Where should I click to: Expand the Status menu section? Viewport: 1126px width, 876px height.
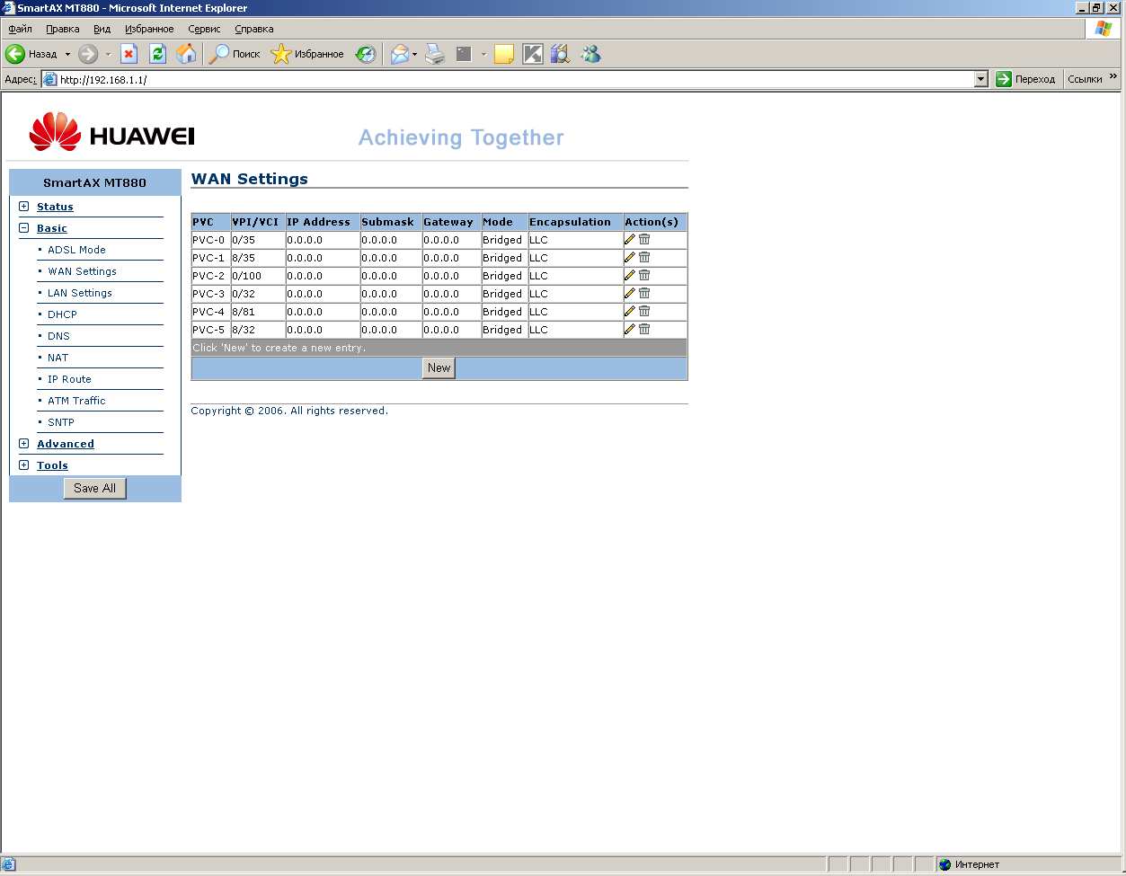(24, 207)
